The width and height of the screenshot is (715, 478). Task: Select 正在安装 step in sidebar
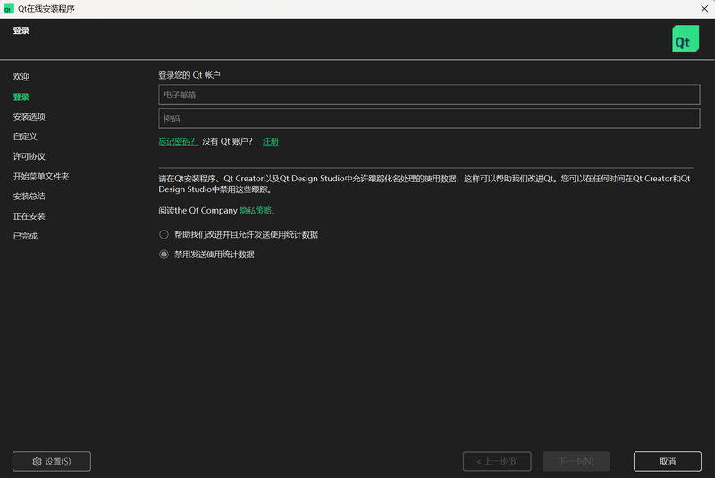coord(29,216)
